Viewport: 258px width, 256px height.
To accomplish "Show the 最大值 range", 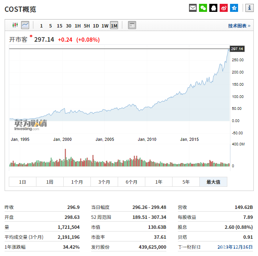I will click(x=213, y=182).
